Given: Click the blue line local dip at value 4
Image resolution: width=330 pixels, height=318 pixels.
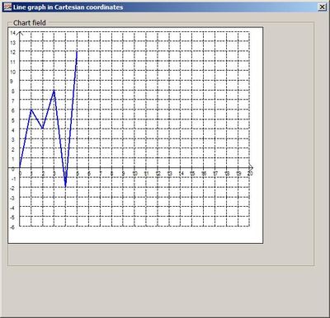Looking at the screenshot, I should [x=43, y=129].
